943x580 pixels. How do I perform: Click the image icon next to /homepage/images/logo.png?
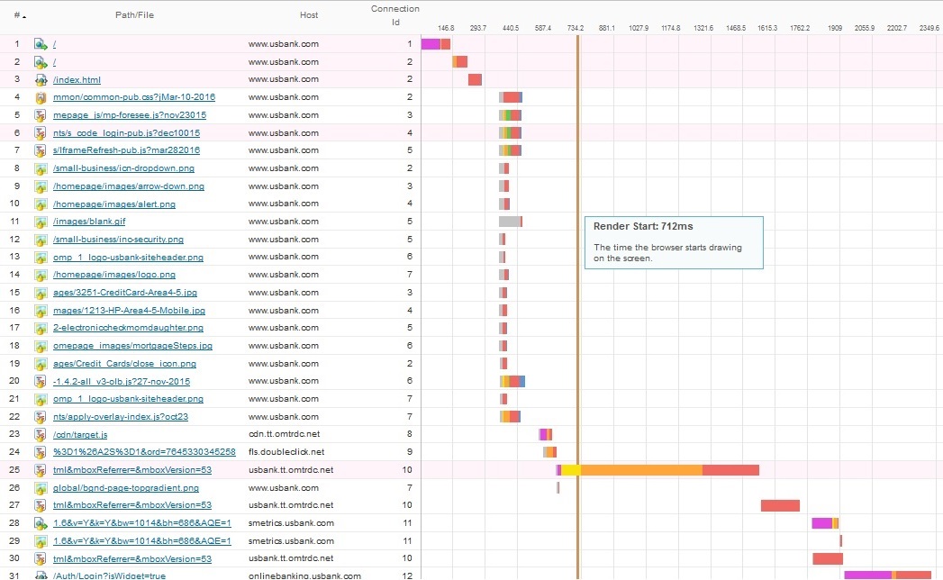coord(41,275)
